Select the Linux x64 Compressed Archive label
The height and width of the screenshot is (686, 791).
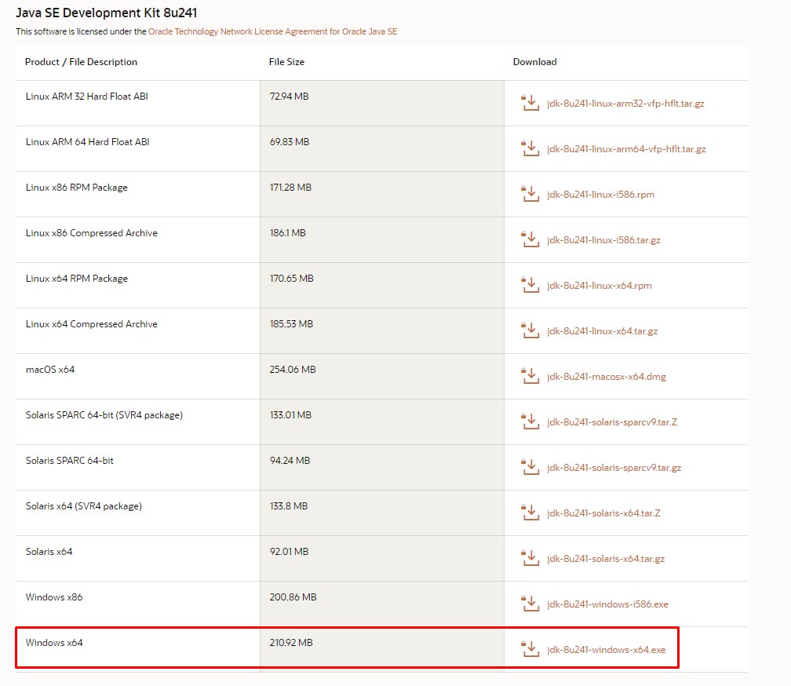(x=91, y=324)
